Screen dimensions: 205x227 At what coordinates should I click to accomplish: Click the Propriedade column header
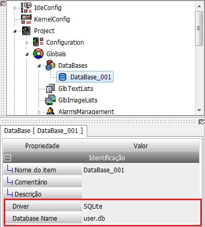tap(42, 146)
